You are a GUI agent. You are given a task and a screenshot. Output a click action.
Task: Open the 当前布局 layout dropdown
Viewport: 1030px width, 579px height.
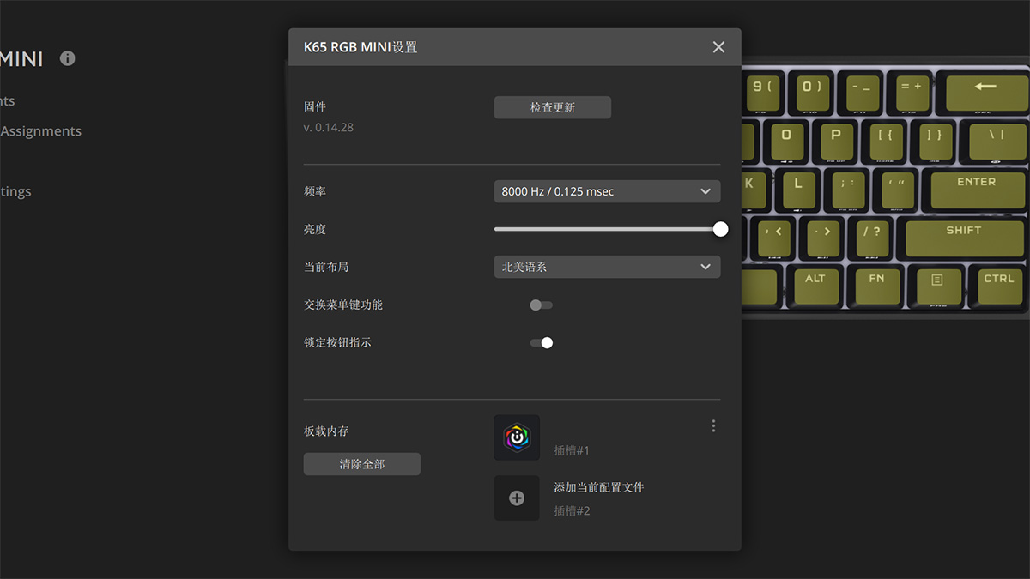607,267
